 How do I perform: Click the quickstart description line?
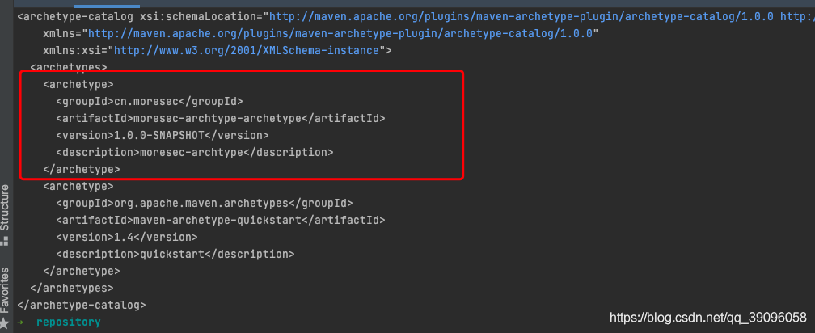175,255
